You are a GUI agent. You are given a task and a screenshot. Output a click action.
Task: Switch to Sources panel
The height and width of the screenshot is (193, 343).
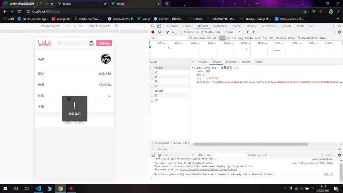[x=237, y=26]
